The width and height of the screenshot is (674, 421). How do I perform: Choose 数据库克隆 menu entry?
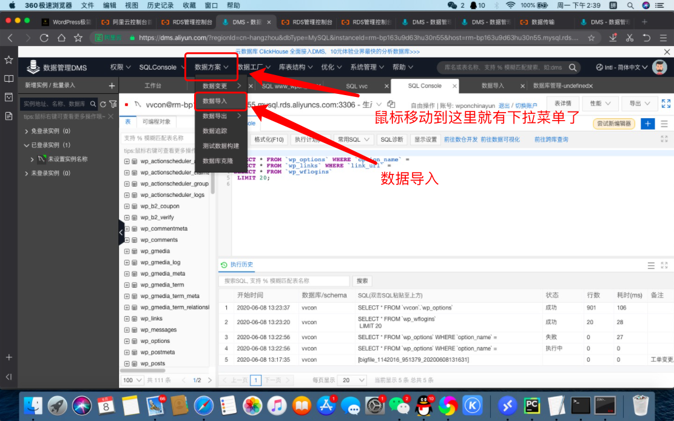click(x=220, y=161)
